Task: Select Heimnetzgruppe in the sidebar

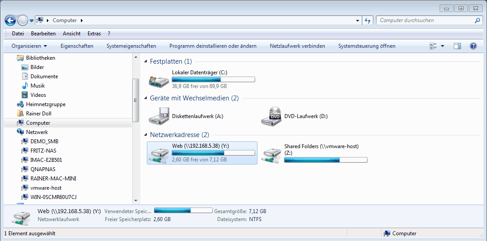Action: point(46,104)
